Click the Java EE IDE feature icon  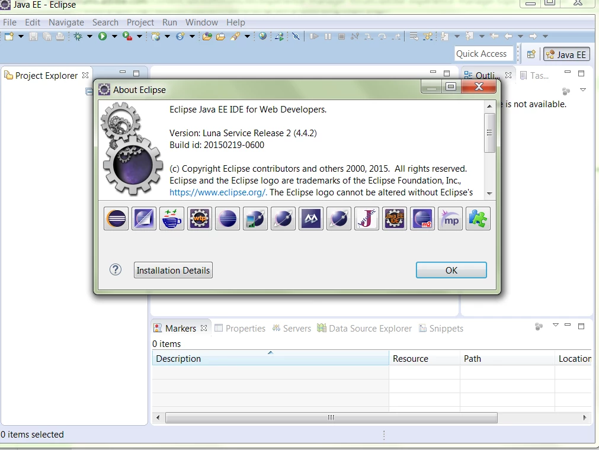(x=394, y=218)
